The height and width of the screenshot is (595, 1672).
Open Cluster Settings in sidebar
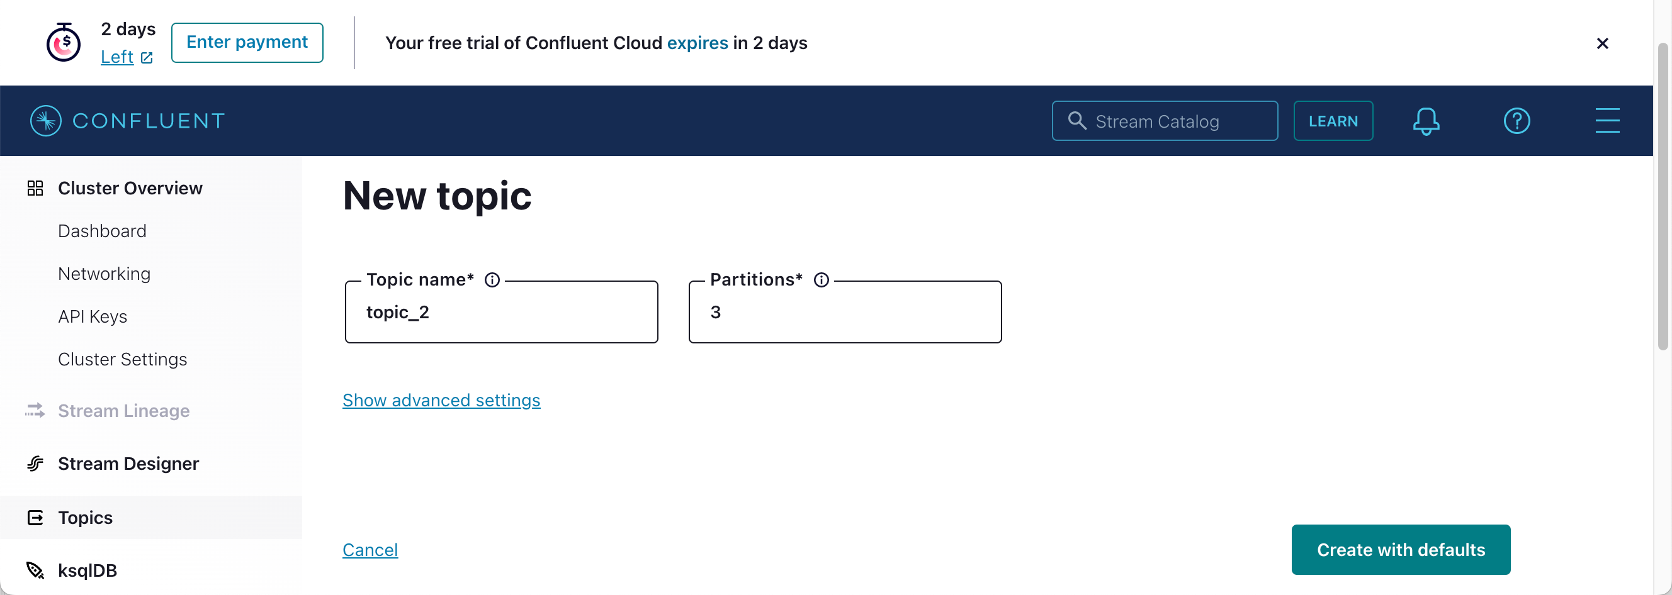[x=122, y=359]
